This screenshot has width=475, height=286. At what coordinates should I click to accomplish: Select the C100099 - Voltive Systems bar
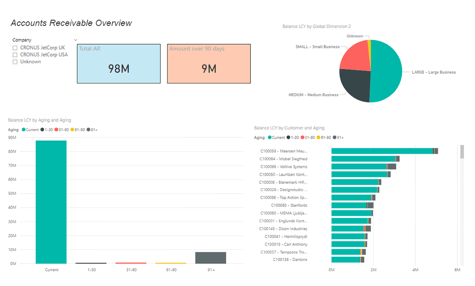[364, 167]
